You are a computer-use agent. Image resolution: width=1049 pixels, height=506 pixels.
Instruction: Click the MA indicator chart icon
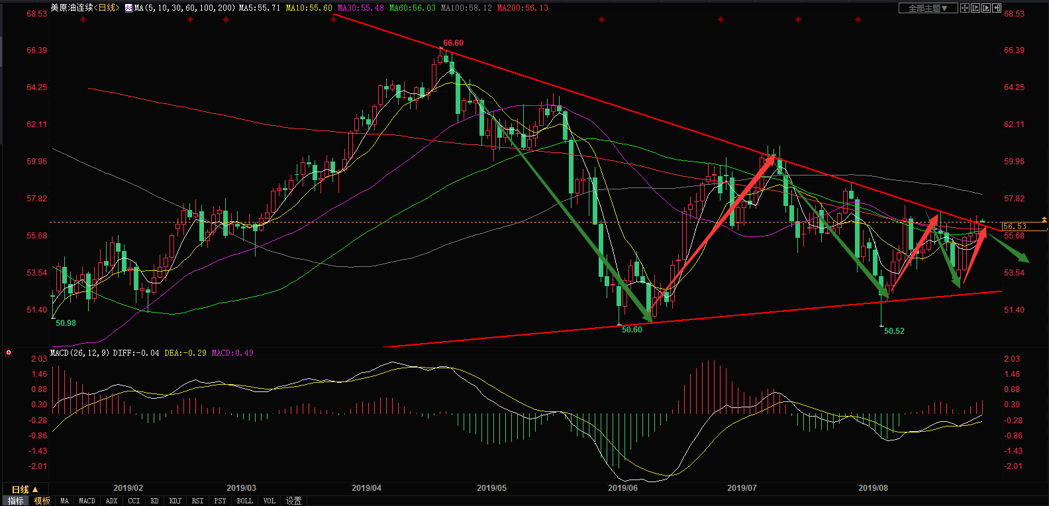point(128,8)
